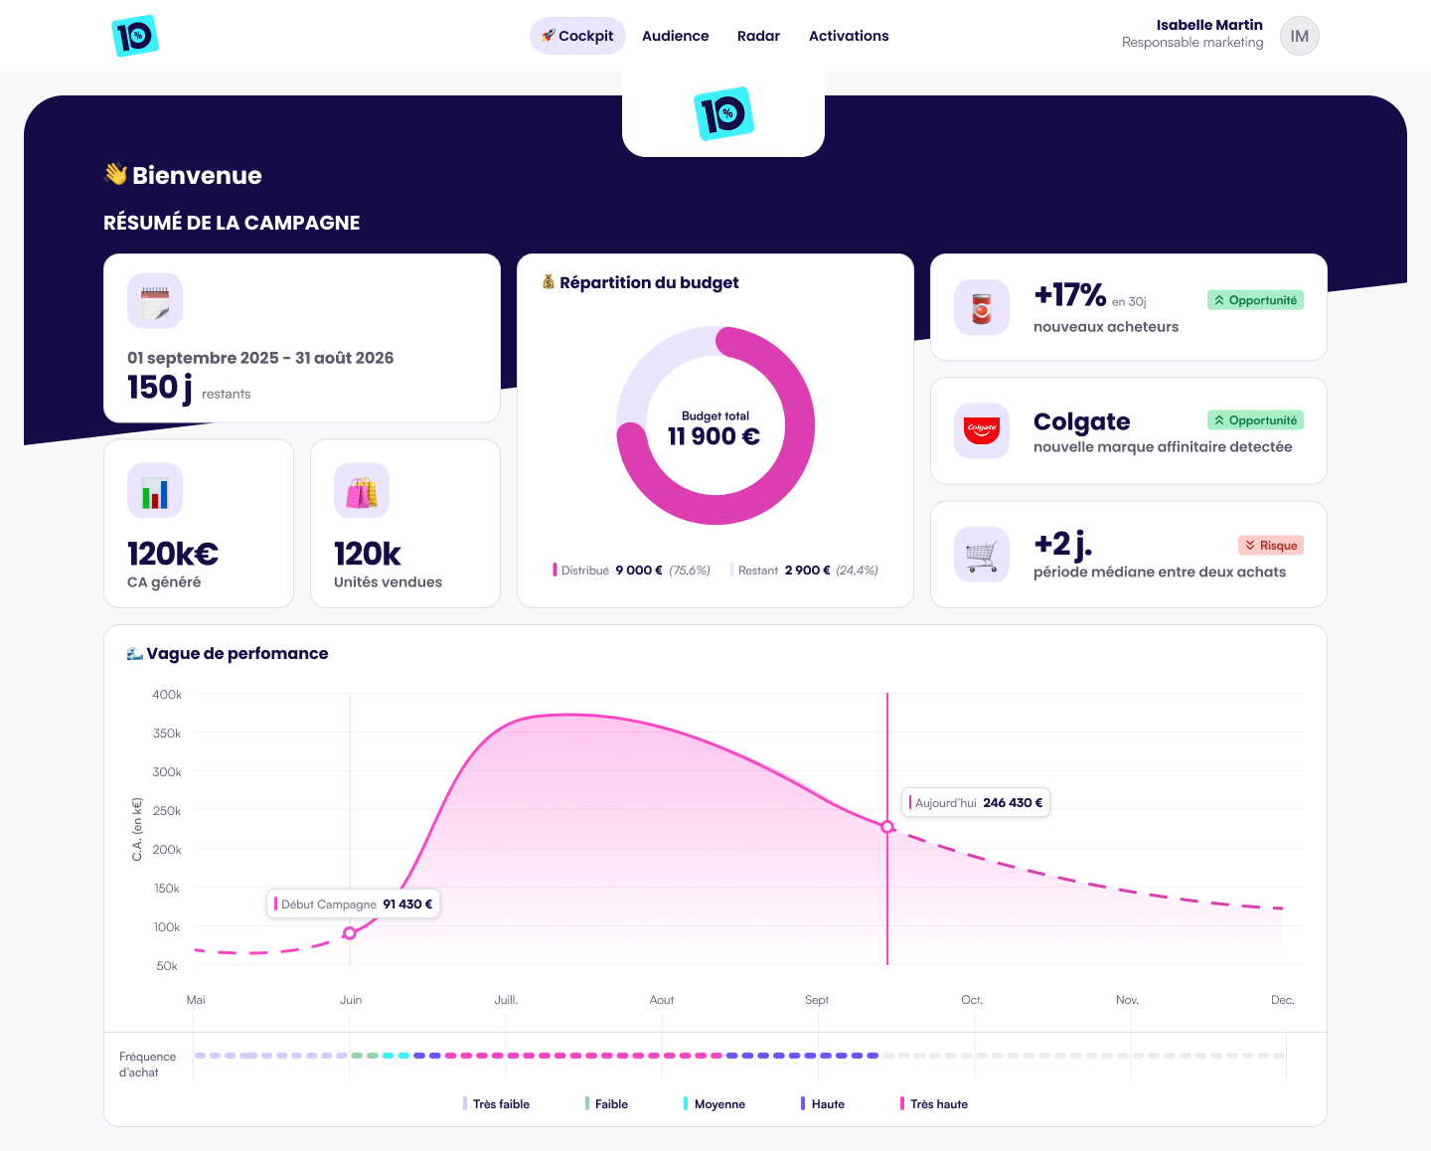Switch to the Audience tab
This screenshot has width=1431, height=1151.
pos(675,36)
